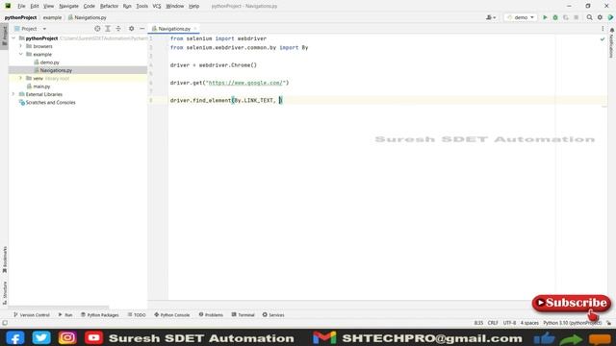Click the Stop icon in the run toolbar
The image size is (616, 346).
tap(576, 17)
